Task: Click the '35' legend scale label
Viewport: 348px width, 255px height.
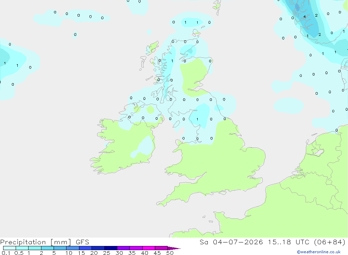Action: [x=132, y=253]
